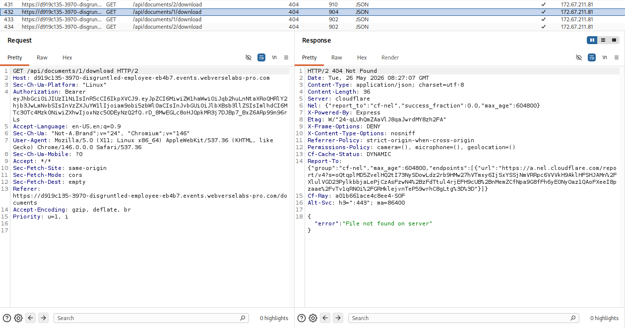
Task: Click the Response search input field
Action: (464, 318)
